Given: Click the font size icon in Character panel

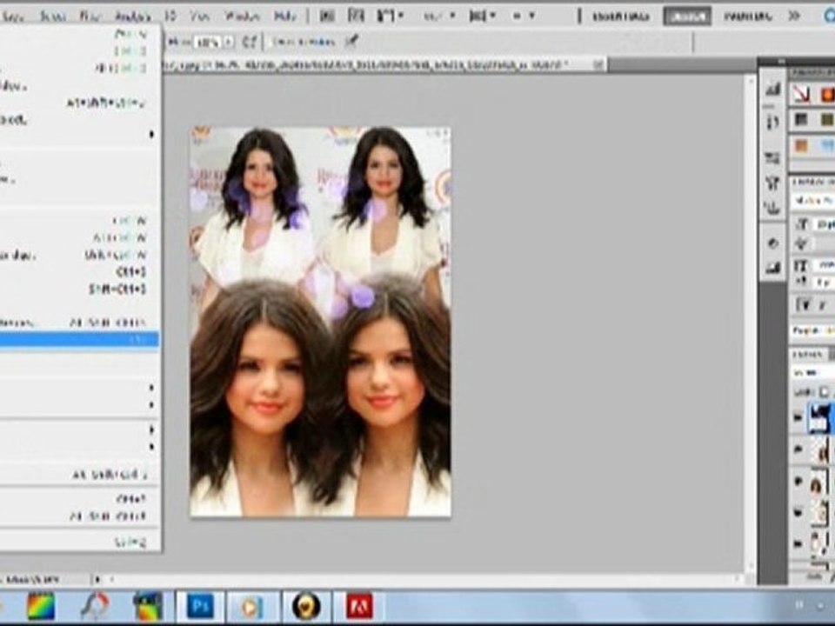Looking at the screenshot, I should [x=801, y=224].
